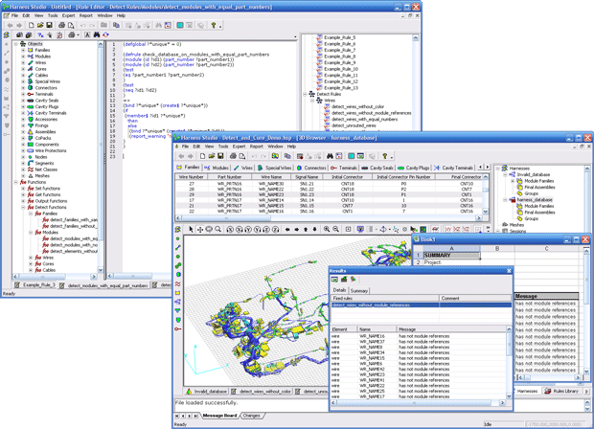594x429 pixels.
Task: Click Results list vertical scrollbar down arrow
Action: (x=509, y=396)
